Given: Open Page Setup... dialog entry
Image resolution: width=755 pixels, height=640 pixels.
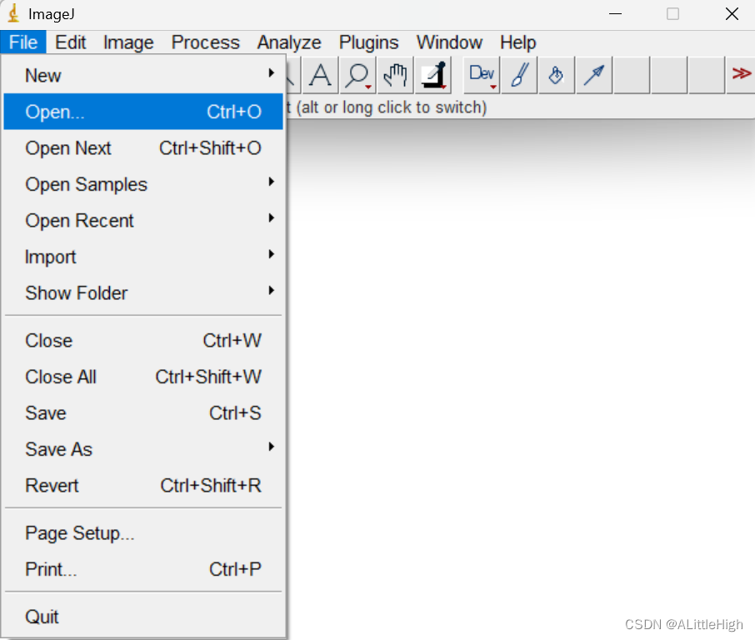Looking at the screenshot, I should [143, 533].
